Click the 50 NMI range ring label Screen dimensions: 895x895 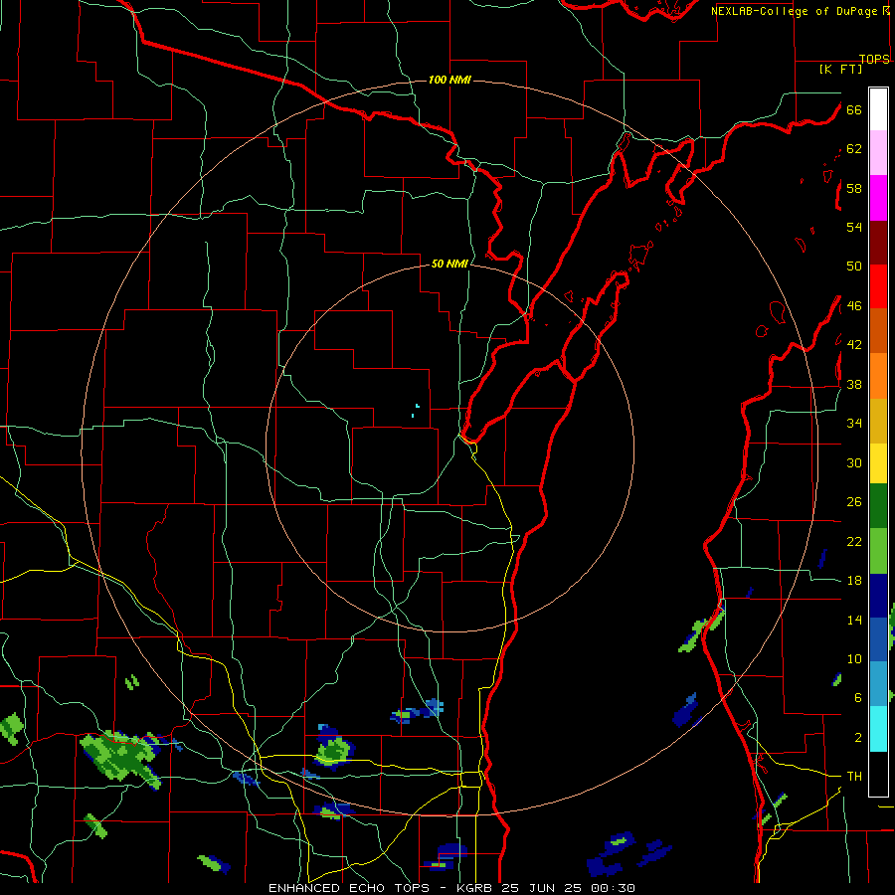[x=449, y=264]
